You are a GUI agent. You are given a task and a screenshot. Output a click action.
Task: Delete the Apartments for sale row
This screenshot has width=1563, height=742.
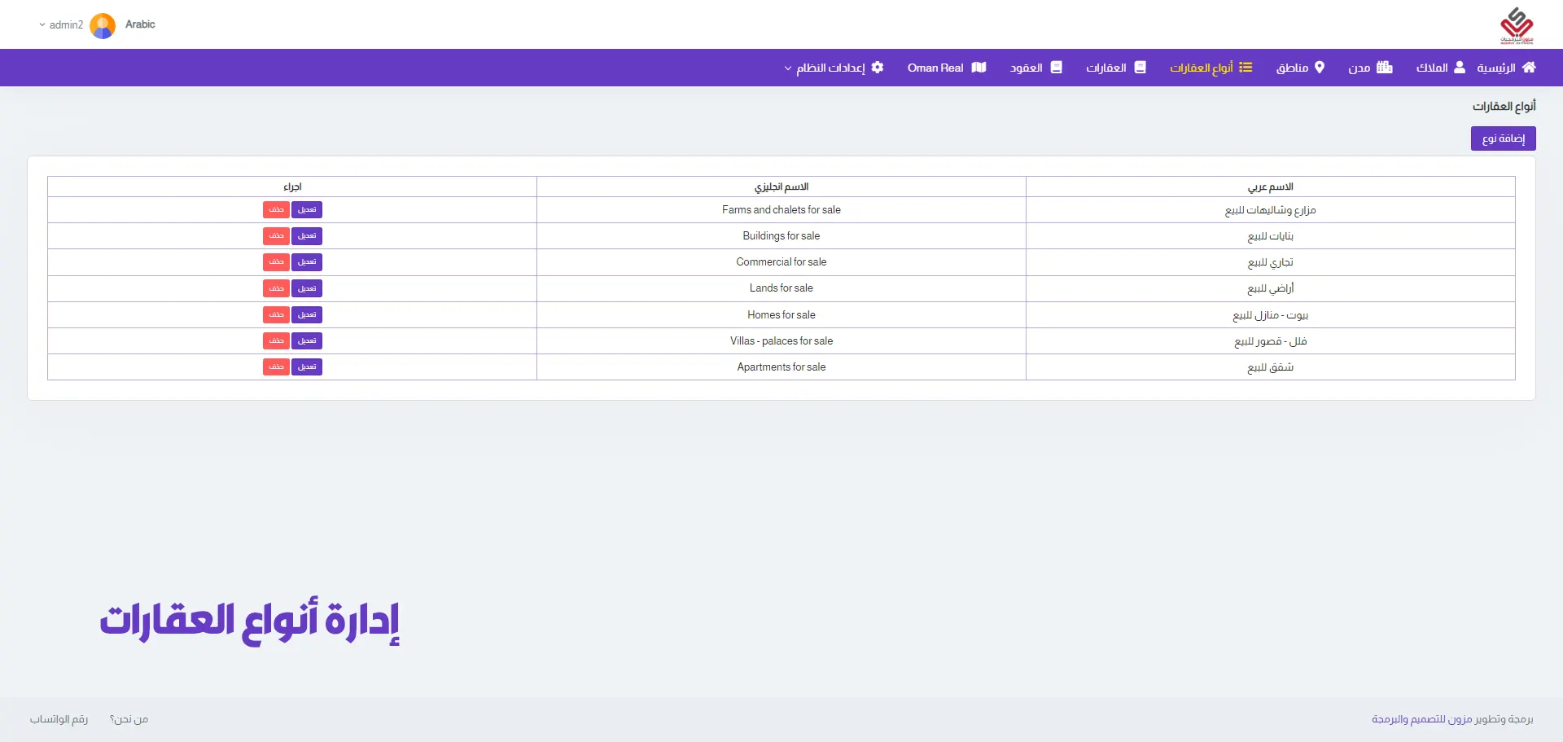(276, 367)
